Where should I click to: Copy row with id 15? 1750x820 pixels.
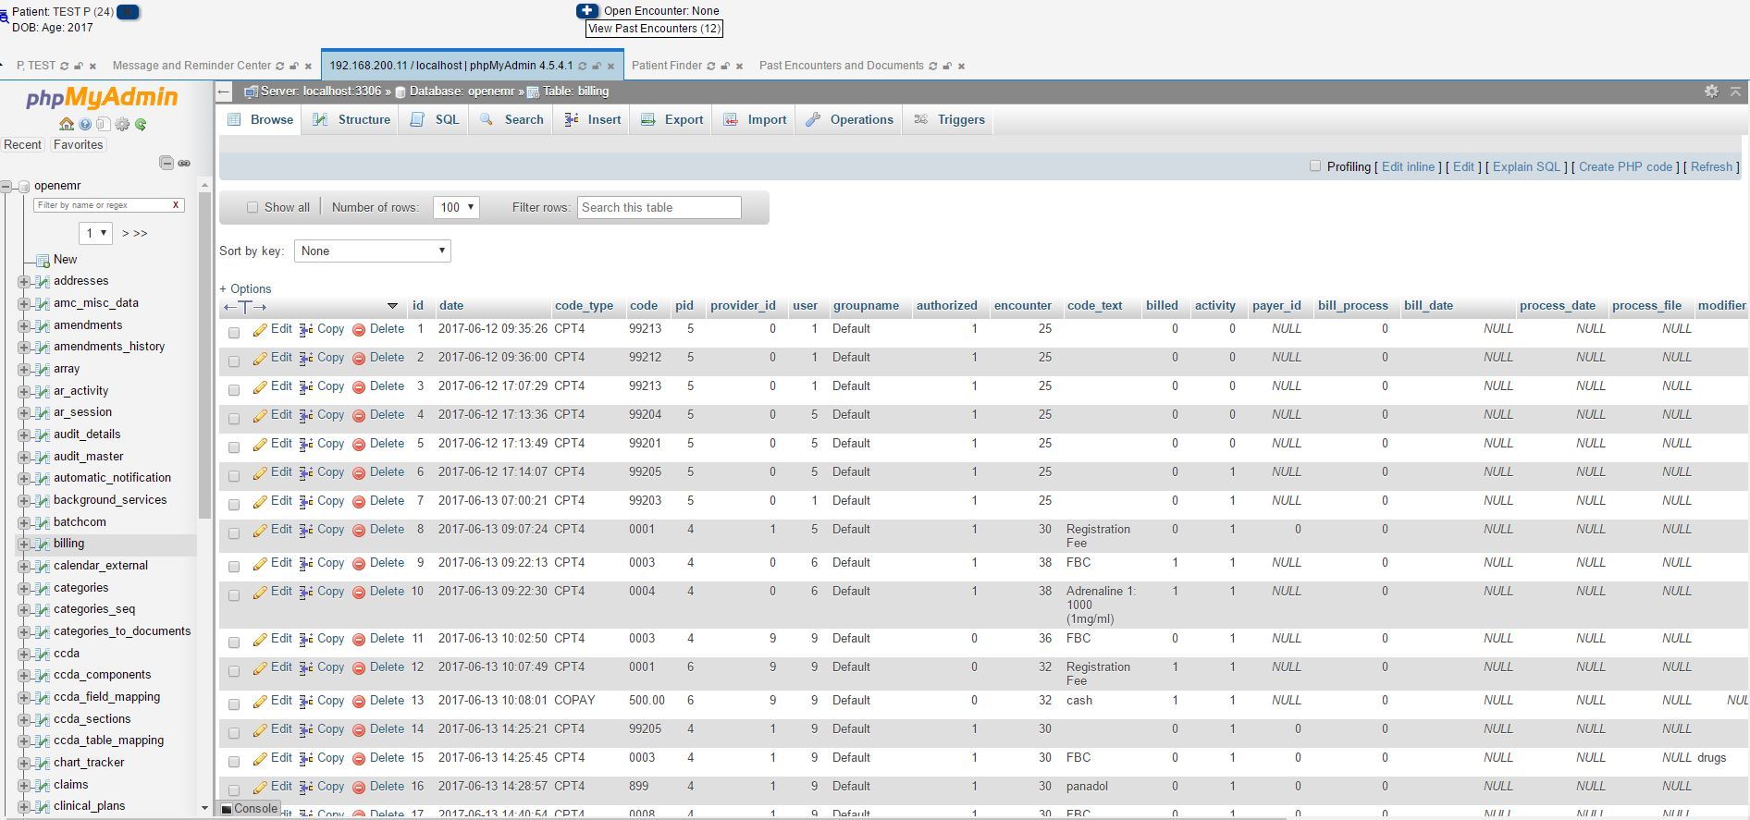321,758
